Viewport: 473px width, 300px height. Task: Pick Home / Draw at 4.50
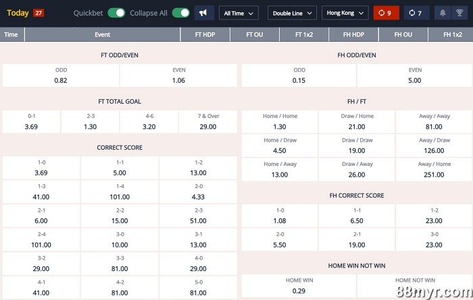(x=280, y=146)
